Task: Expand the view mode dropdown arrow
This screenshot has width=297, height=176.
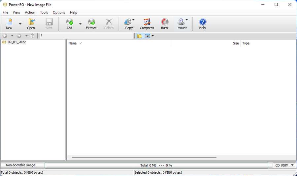Action: [x=153, y=36]
